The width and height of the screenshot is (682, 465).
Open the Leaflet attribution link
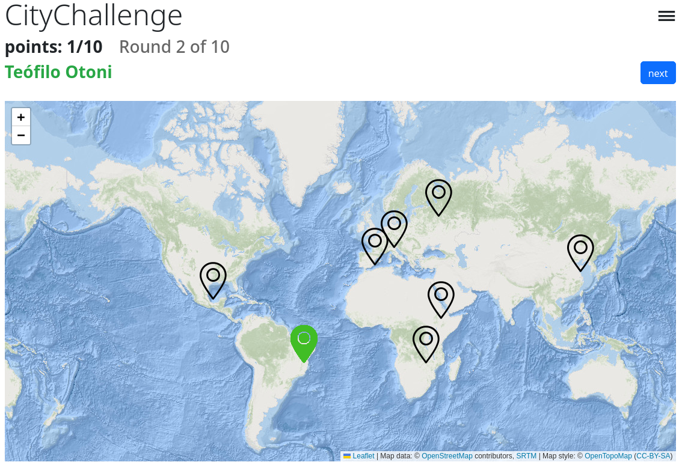click(363, 456)
